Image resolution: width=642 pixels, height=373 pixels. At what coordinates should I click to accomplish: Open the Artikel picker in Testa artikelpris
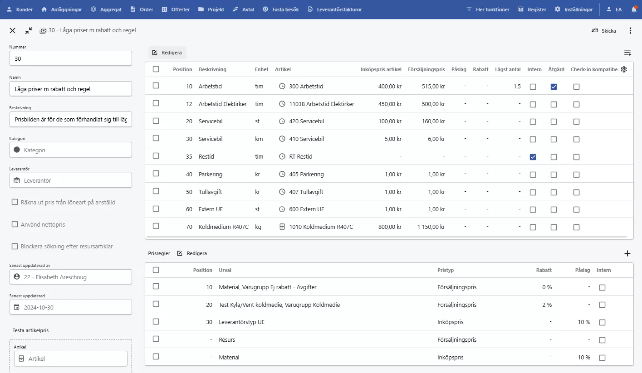[x=70, y=358]
